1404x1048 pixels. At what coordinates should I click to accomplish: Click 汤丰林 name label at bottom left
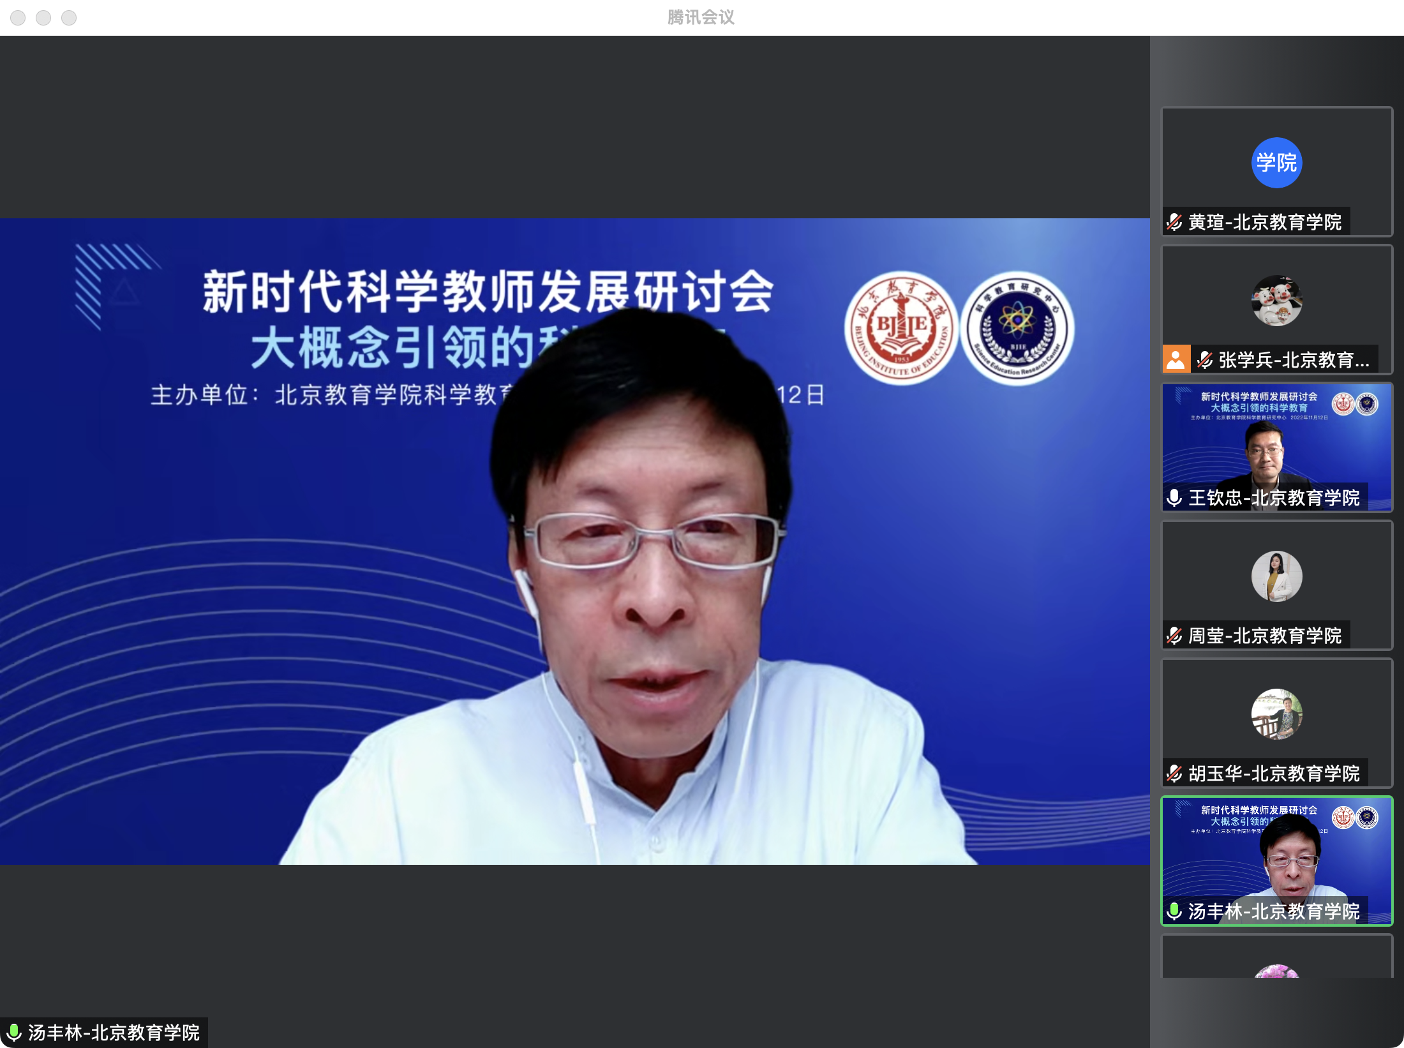pyautogui.click(x=114, y=1033)
